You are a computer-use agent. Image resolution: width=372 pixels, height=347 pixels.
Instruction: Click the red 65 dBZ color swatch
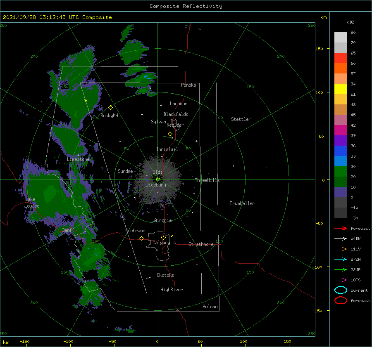click(x=341, y=58)
